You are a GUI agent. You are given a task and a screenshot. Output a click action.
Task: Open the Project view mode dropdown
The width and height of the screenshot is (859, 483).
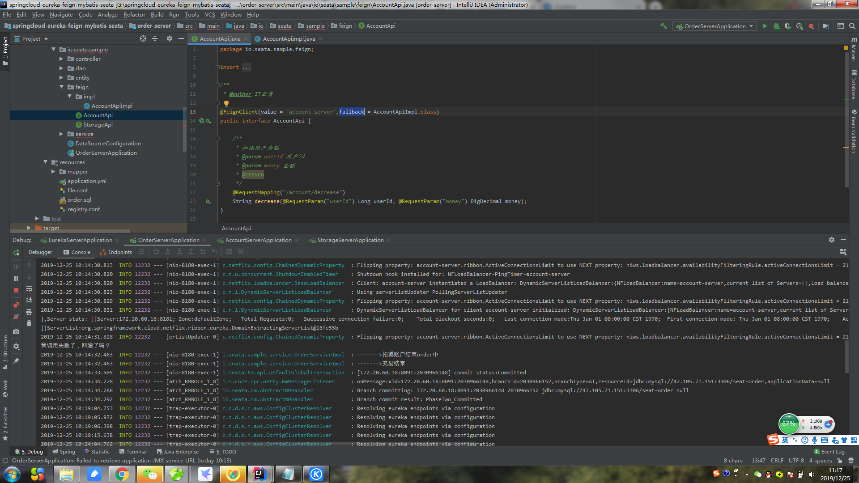point(31,38)
